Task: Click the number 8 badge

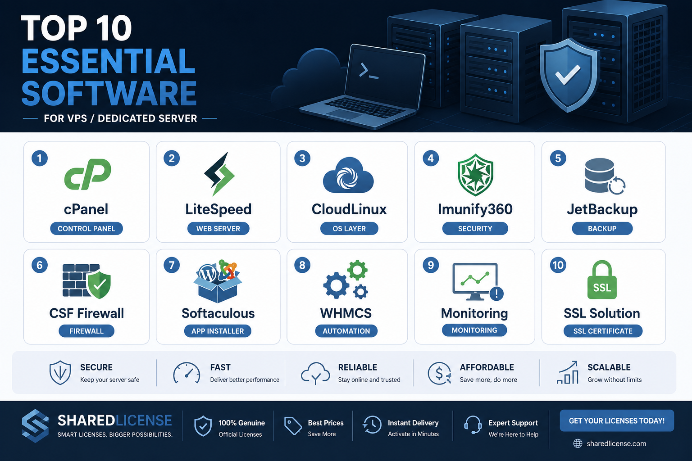Action: [x=302, y=265]
